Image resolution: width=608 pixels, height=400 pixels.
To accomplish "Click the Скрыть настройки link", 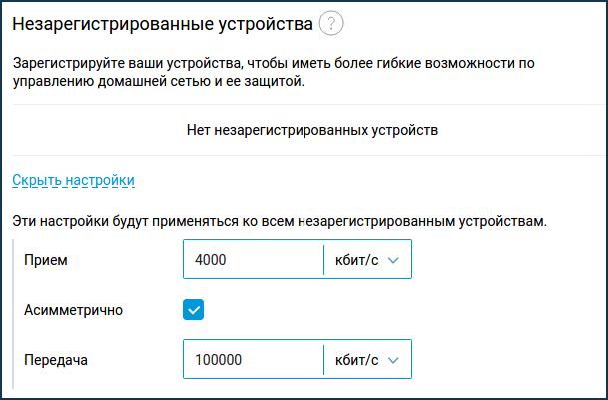I will tap(73, 180).
